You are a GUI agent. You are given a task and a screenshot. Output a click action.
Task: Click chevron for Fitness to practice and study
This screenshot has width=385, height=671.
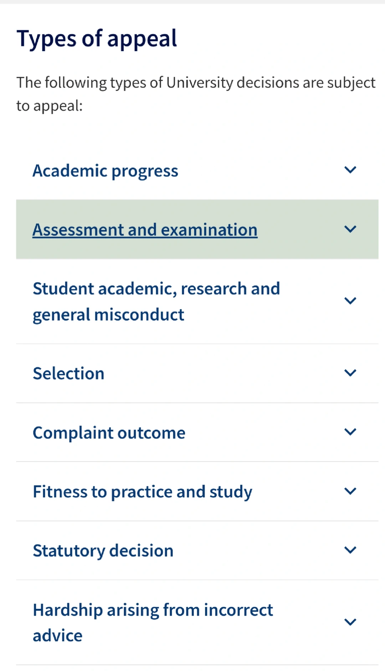tap(350, 491)
